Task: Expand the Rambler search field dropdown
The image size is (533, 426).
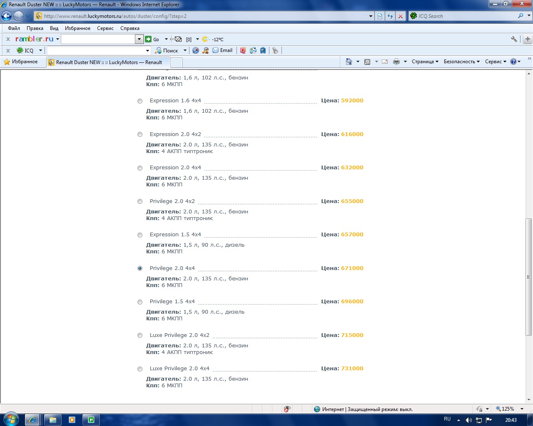Action: [x=139, y=39]
